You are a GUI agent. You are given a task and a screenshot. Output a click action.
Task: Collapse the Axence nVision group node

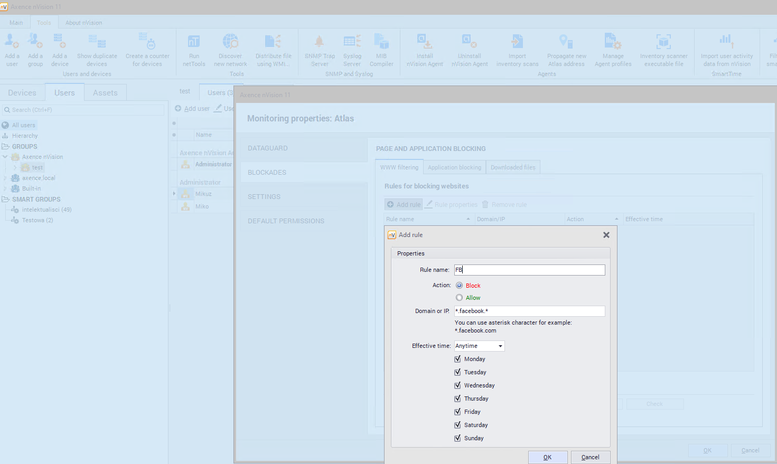pos(5,157)
